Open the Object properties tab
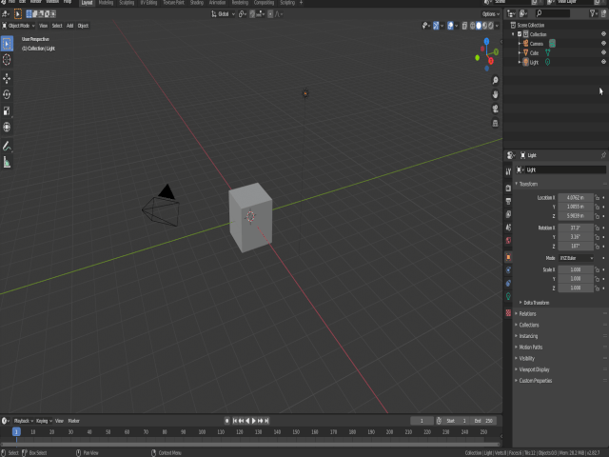This screenshot has height=457, width=609. pos(508,257)
